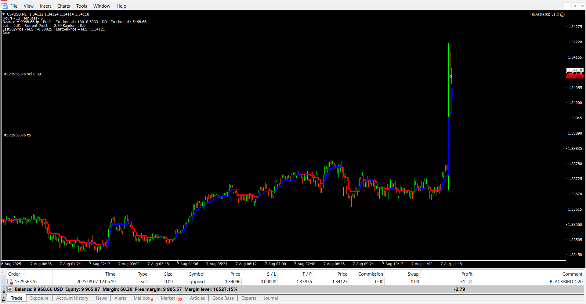The height and width of the screenshot is (304, 586).
Task: Expand the GBPUSD,M1 chart data triangle
Action: (4, 14)
